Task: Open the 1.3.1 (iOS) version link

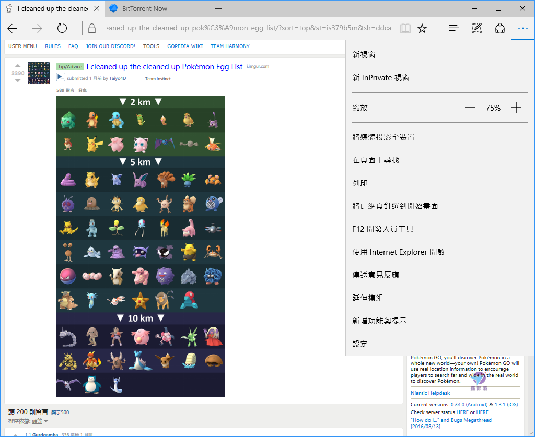Action: point(506,405)
